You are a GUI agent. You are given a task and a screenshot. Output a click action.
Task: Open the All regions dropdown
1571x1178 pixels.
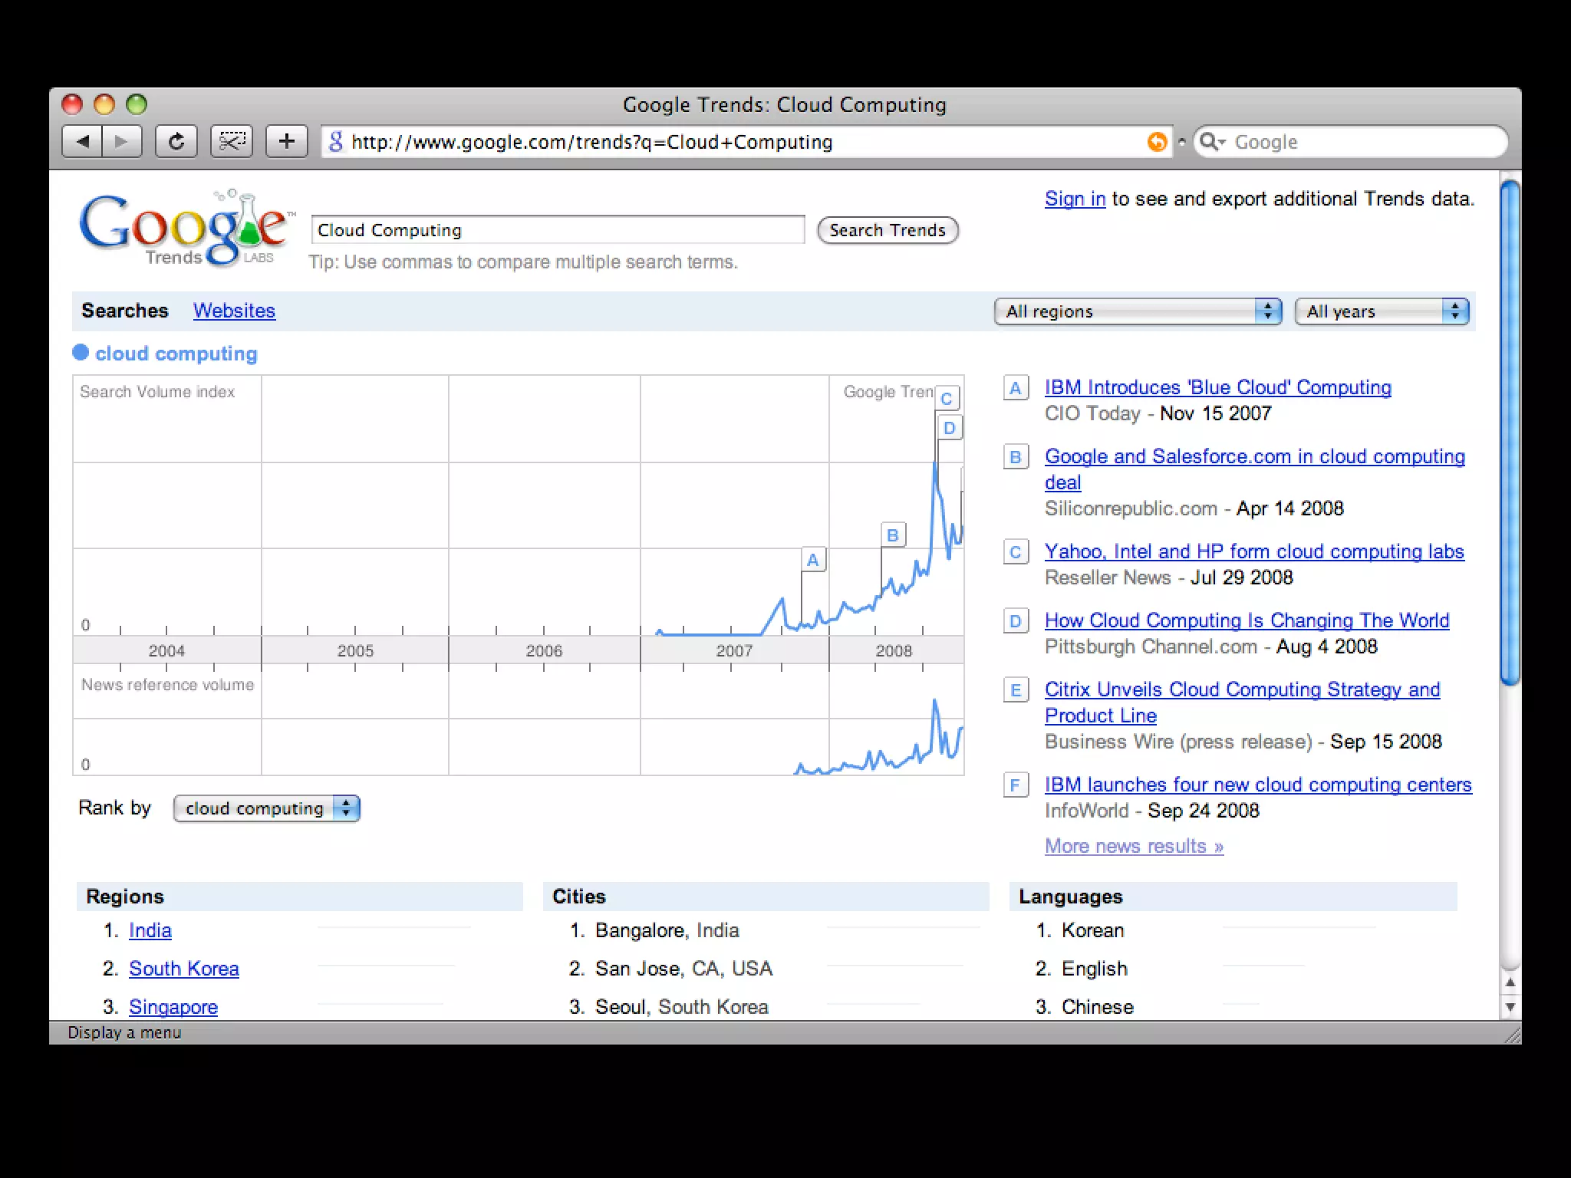point(1138,311)
